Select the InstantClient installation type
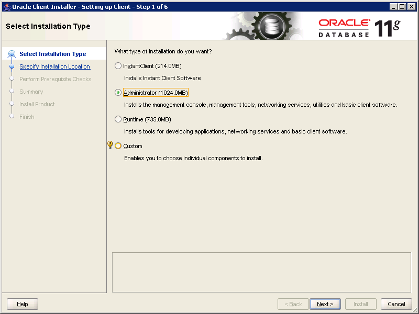Viewport: 419px width, 314px height. tap(118, 66)
